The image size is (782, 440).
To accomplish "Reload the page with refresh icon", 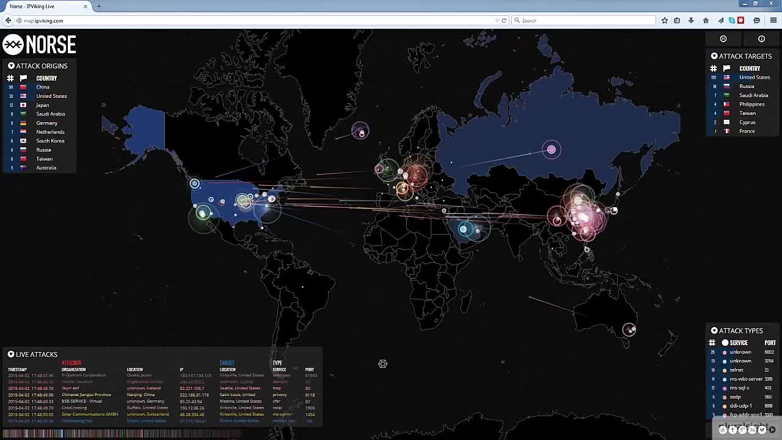I will (x=504, y=20).
